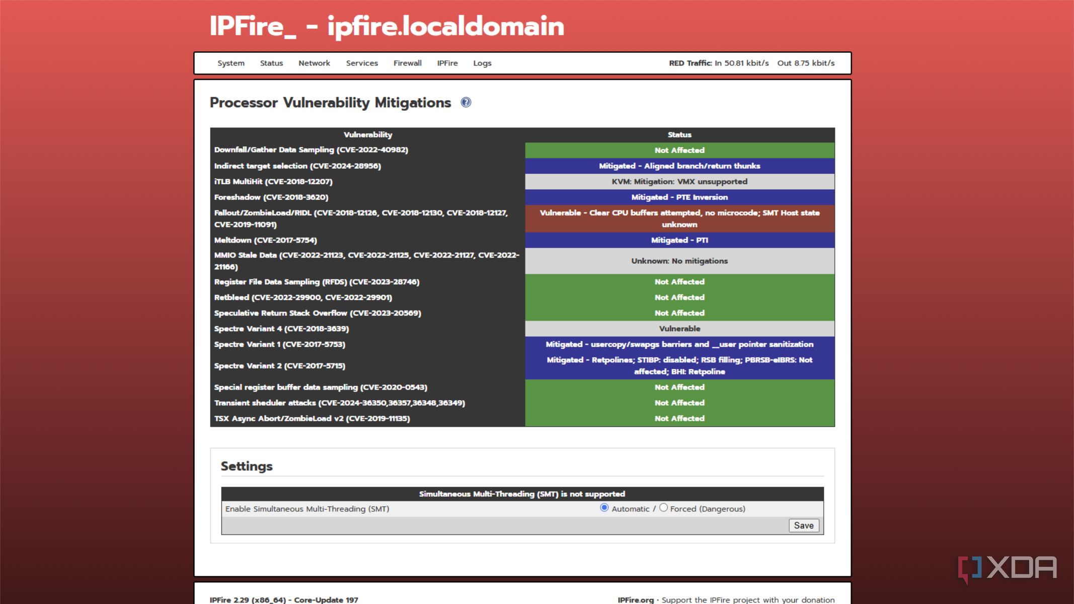The height and width of the screenshot is (604, 1074).
Task: Click the Spectre Variant 4 Vulnerable status
Action: click(x=679, y=329)
